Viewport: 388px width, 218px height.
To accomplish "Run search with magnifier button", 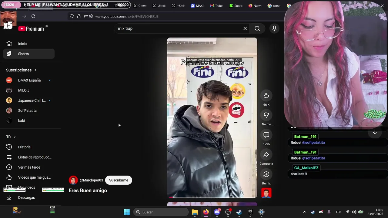I will point(257,28).
